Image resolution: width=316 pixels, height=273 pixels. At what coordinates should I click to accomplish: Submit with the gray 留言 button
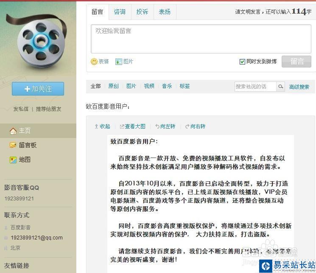click(x=296, y=61)
